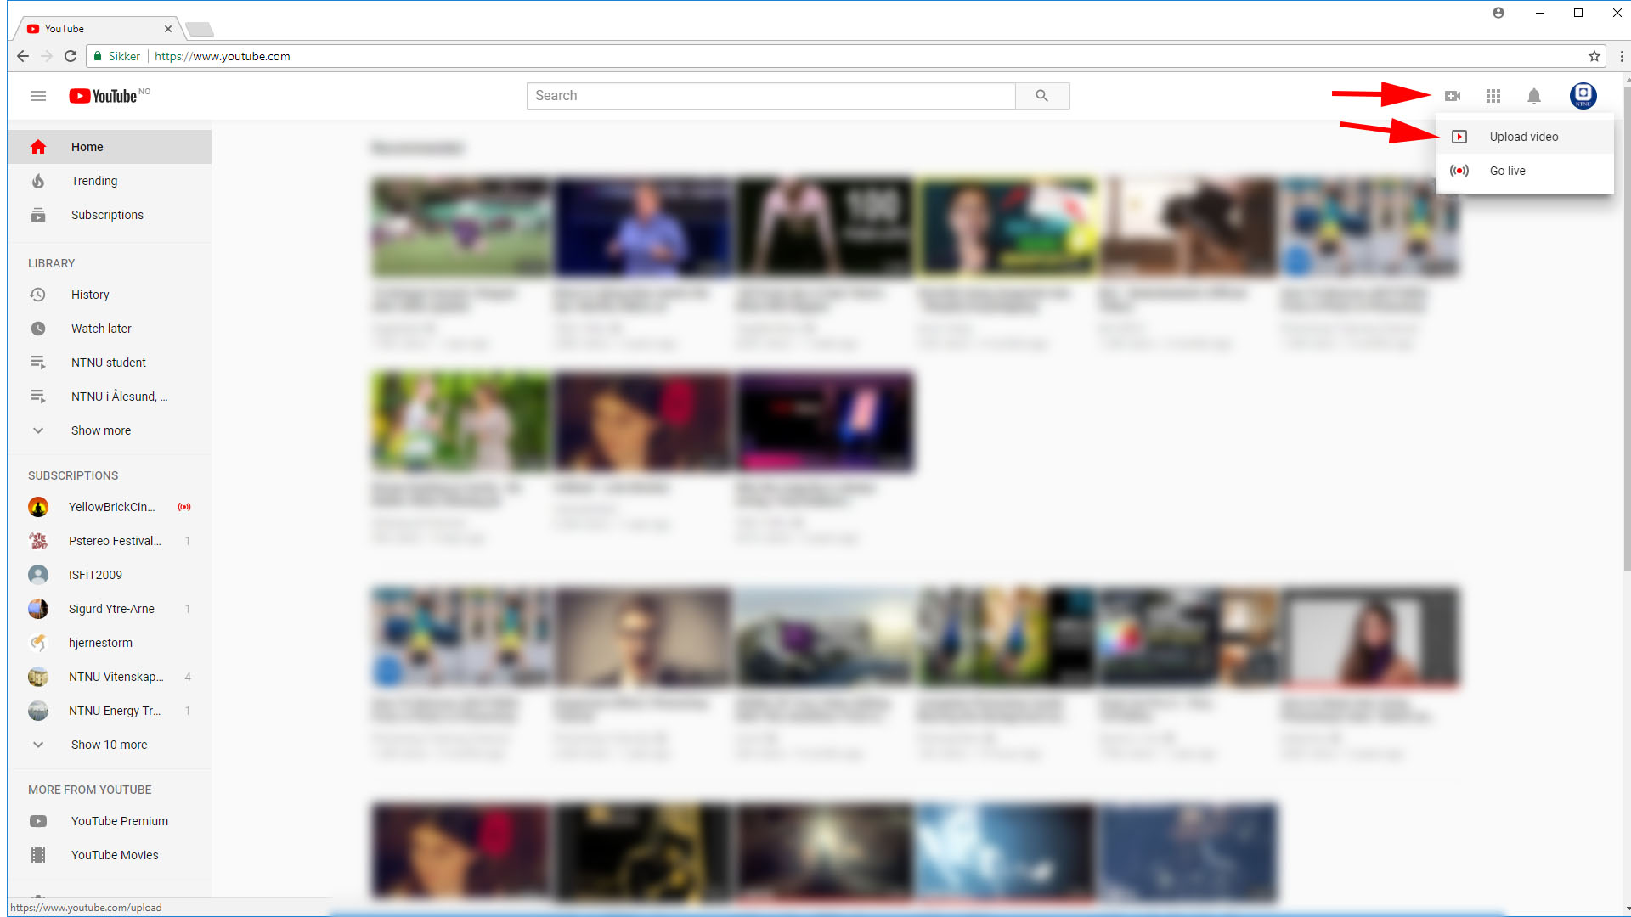1631x917 pixels.
Task: Open Chrome's three-dot menu
Action: 1622,56
